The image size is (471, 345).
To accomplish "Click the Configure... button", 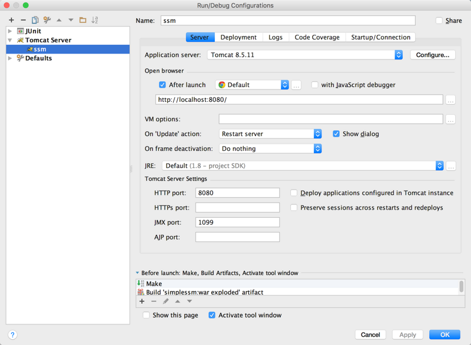I will tap(433, 55).
